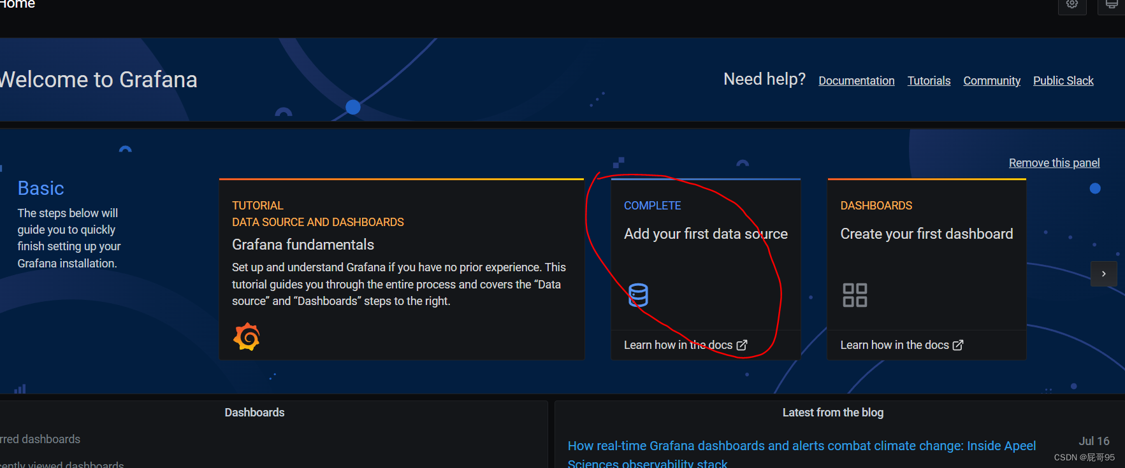The height and width of the screenshot is (468, 1125).
Task: Click DATA SOURCE AND DASHBOARDS label
Action: (x=318, y=222)
